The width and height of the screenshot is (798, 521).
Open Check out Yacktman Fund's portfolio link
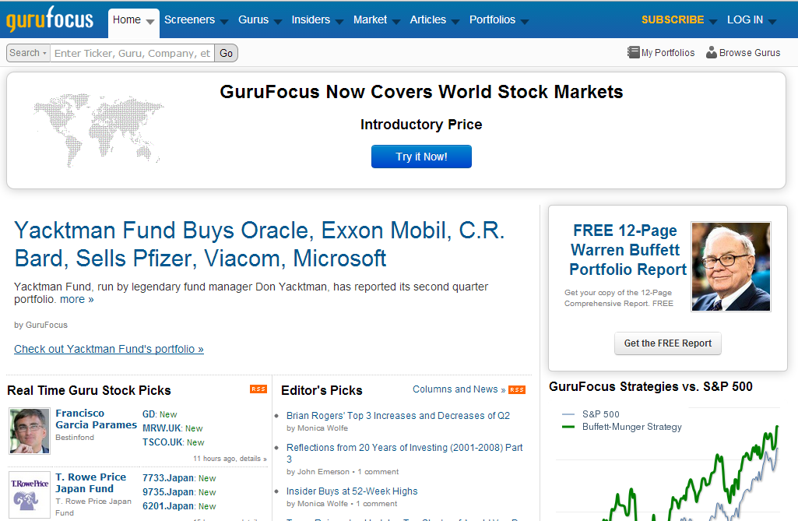pos(109,349)
